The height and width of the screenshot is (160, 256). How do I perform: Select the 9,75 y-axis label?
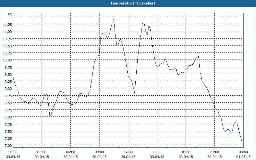pos(8,67)
